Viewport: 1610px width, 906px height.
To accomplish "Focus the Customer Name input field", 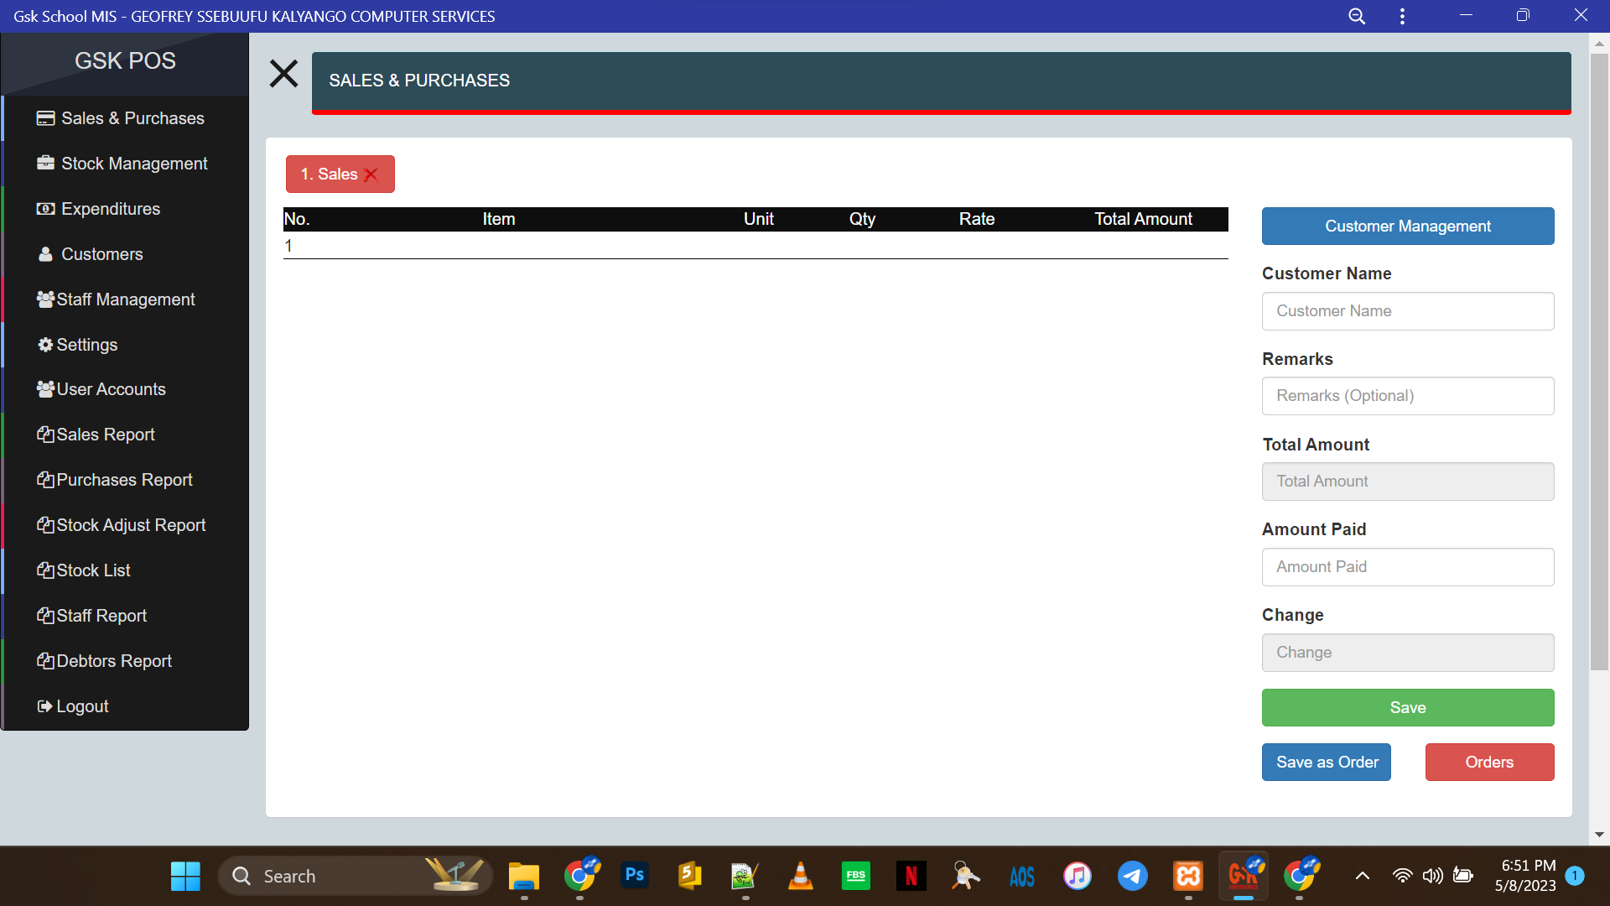I will point(1407,311).
